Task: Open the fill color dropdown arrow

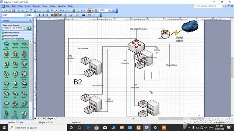Action: 80,15
